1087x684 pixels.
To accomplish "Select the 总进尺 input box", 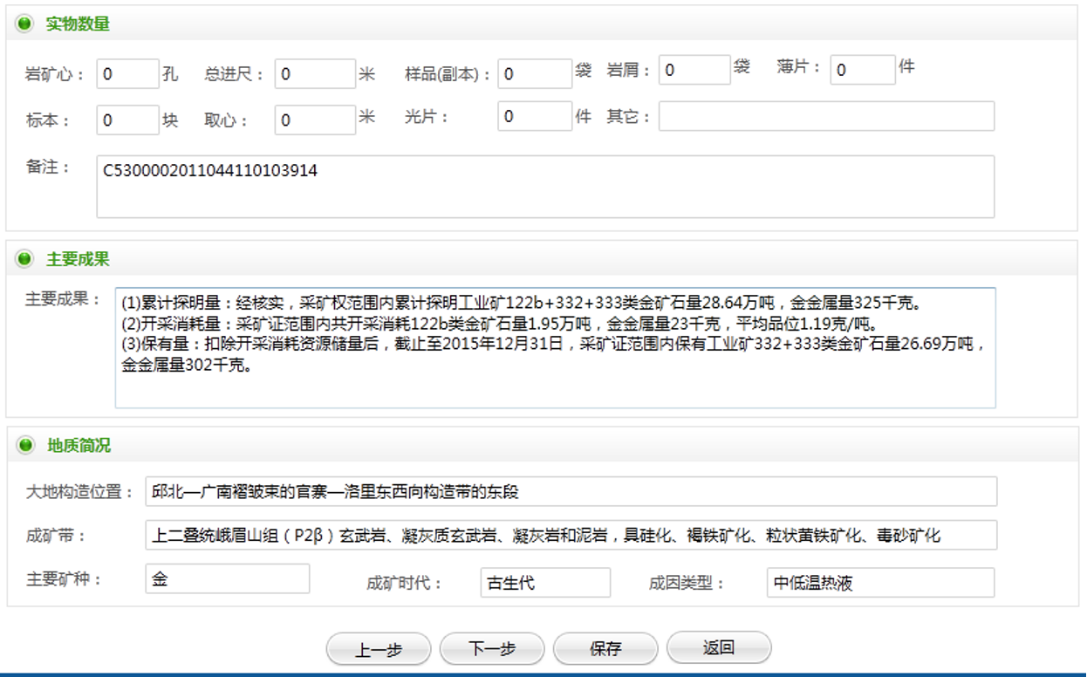I will pos(315,74).
